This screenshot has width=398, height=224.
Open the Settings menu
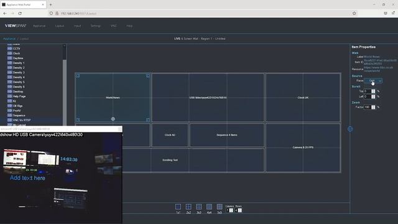96,26
